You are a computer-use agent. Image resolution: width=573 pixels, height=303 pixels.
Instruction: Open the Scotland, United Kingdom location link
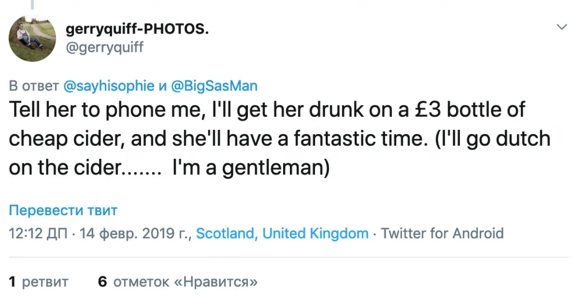click(282, 233)
